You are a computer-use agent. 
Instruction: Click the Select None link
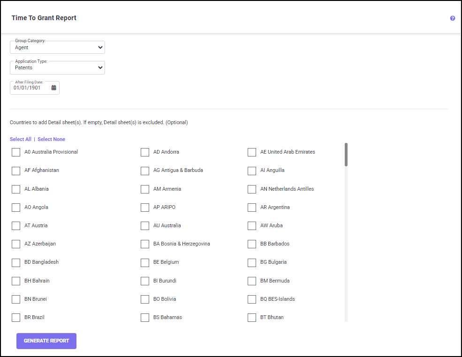[51, 139]
